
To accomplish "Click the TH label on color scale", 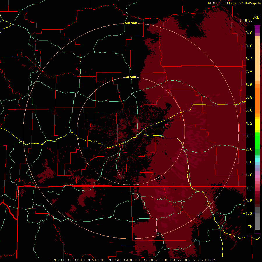I will [x=250, y=227].
